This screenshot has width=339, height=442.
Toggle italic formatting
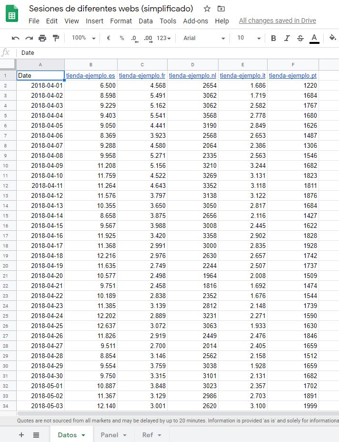[x=287, y=38]
